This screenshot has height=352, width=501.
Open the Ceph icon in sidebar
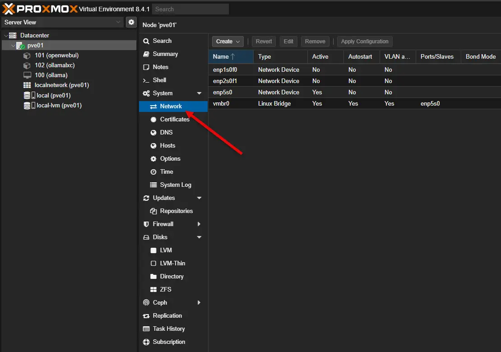pos(146,303)
